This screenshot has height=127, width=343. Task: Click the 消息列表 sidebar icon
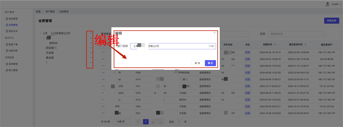(x=7, y=51)
